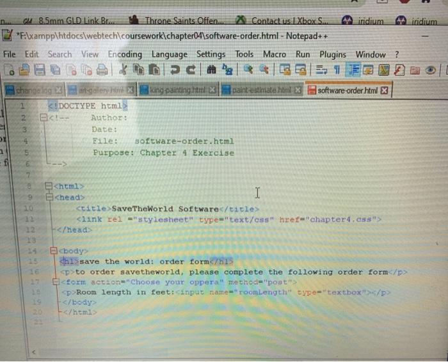448x362 pixels.
Task: Switch to the paint-estimate.html tab
Action: [x=261, y=90]
